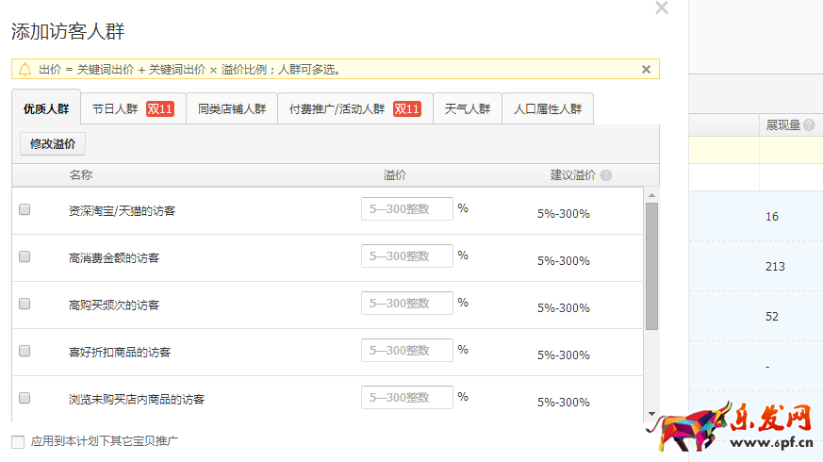The width and height of the screenshot is (823, 462).
Task: Check the 资深淘宝/天猫的访客 checkbox
Action: coord(25,209)
